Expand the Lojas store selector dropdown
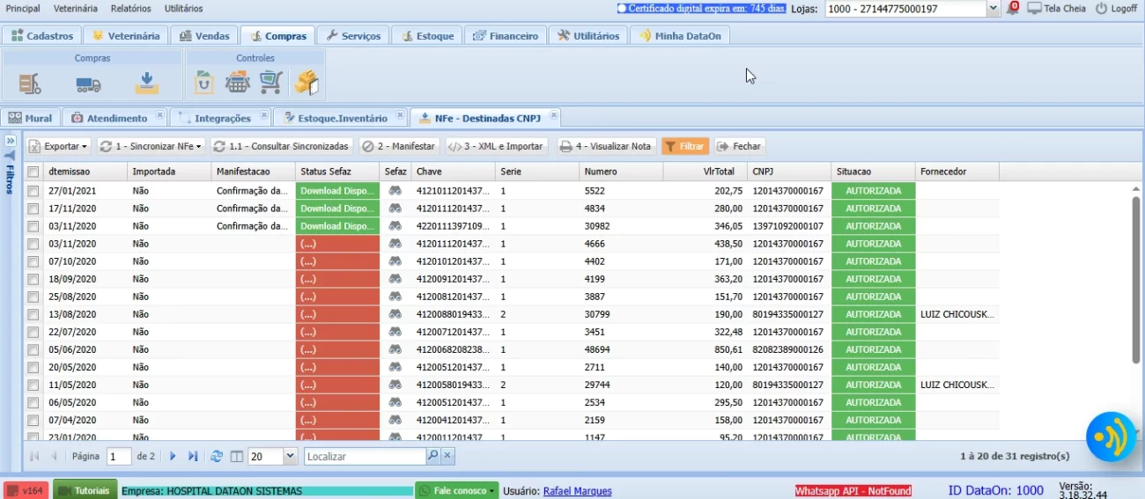Image resolution: width=1145 pixels, height=499 pixels. [x=994, y=9]
